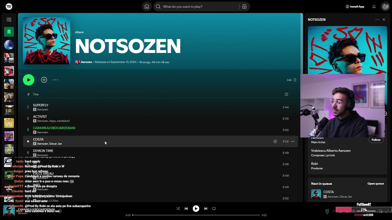The height and width of the screenshot is (220, 392).
Task: Open Aspy artist link on ACTIVIST row
Action: pyautogui.click(x=52, y=121)
